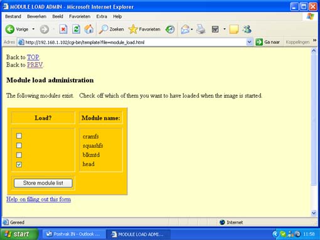Click the Ga naar go button

[x=268, y=42]
